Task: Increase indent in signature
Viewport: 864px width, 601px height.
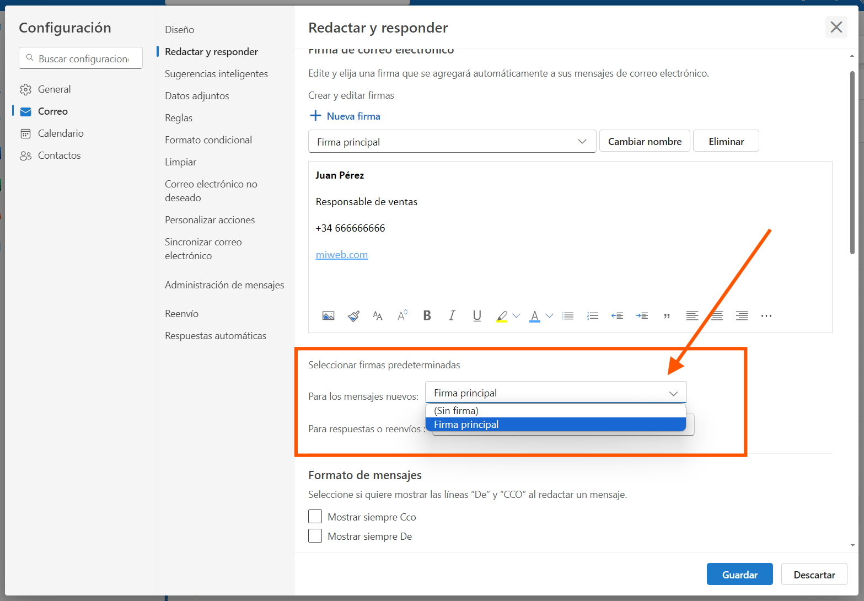Action: [x=642, y=316]
